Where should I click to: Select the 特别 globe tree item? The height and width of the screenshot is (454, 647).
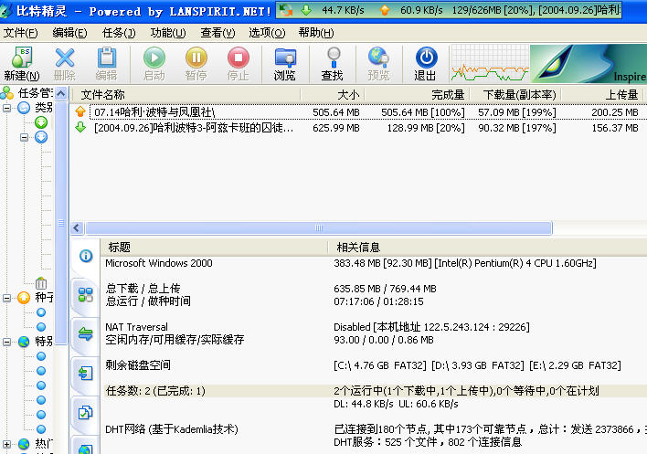(36, 342)
